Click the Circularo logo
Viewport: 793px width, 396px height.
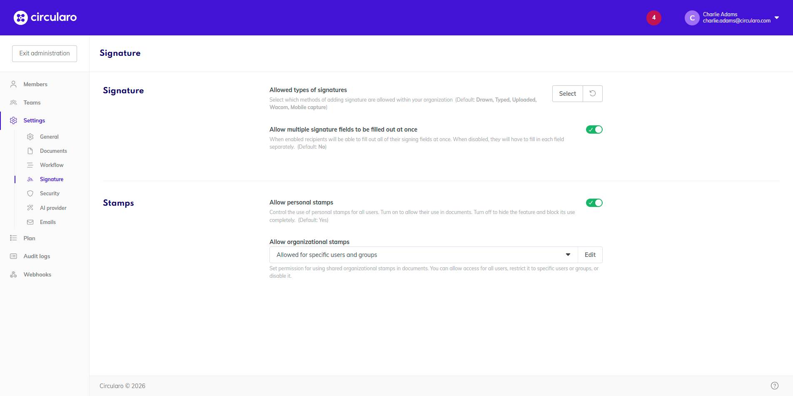(45, 17)
